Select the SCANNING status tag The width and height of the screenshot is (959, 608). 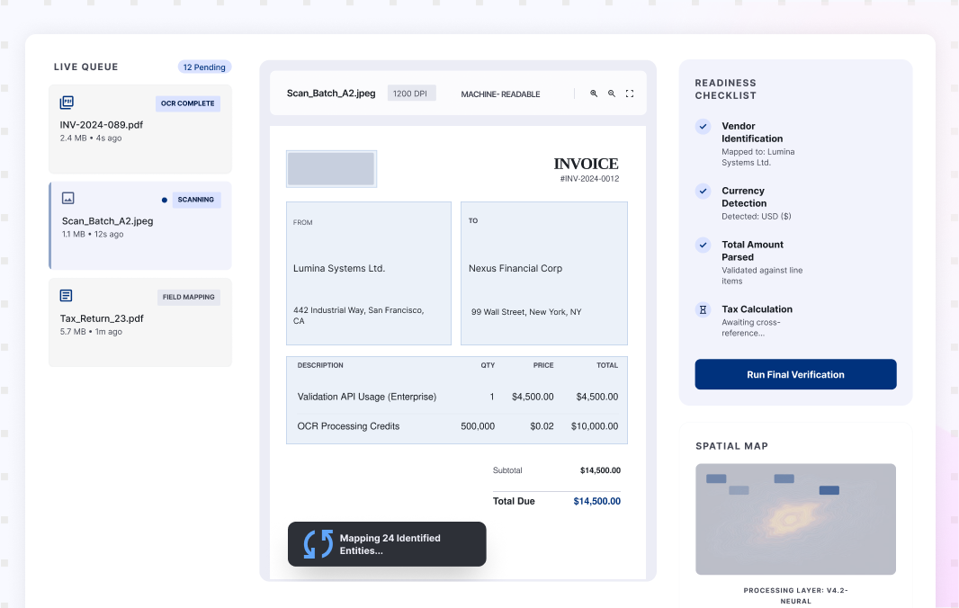(x=196, y=200)
